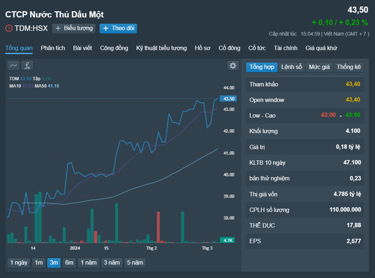Click the THỂ DỤC value 17,88
The height and width of the screenshot is (278, 375).
(x=354, y=225)
